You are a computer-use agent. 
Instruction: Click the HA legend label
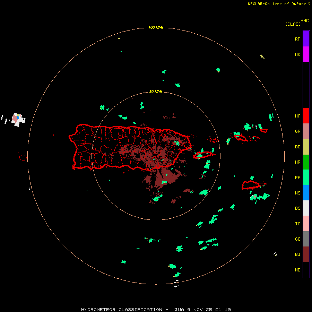(297, 116)
